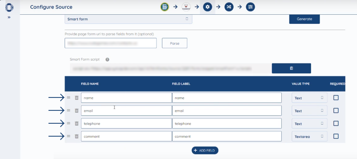The height and width of the screenshot is (159, 357).
Task: Click the Generate button
Action: (x=304, y=19)
